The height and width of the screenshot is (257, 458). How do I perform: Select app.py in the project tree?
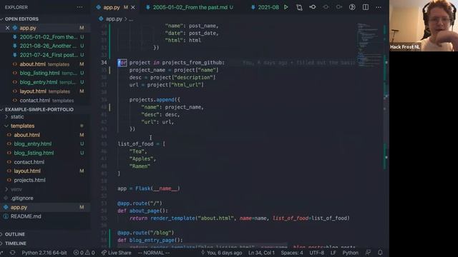tap(19, 208)
